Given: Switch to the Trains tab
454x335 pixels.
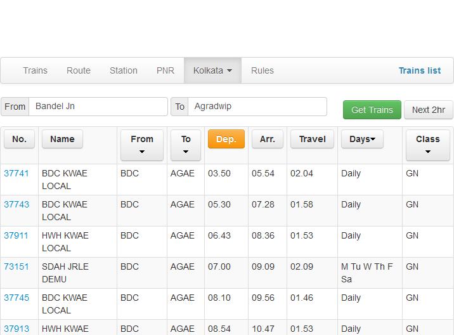Looking at the screenshot, I should (35, 70).
